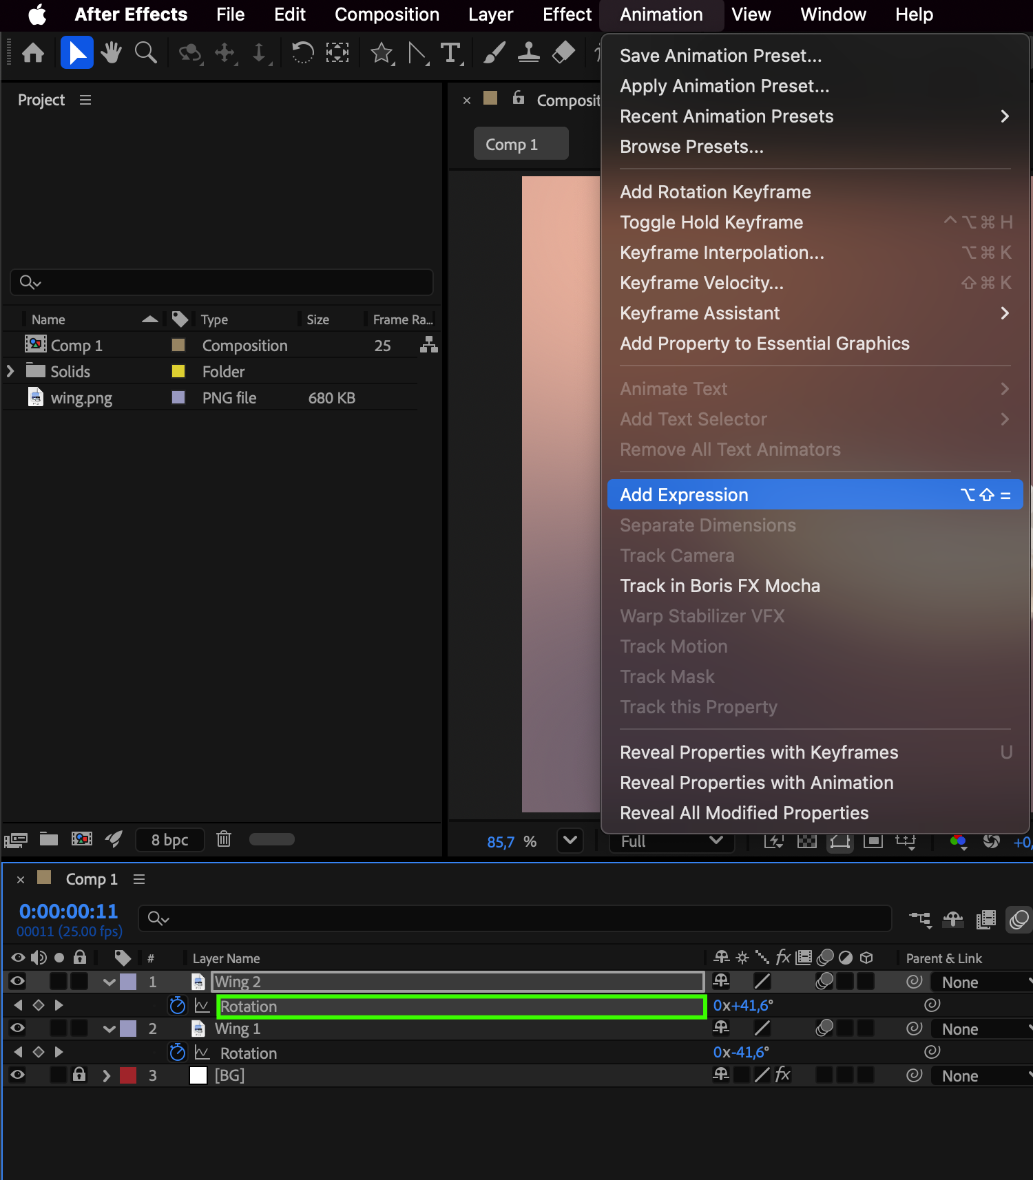Choose Add Expression from the Animation menu
1033x1180 pixels.
click(x=815, y=495)
